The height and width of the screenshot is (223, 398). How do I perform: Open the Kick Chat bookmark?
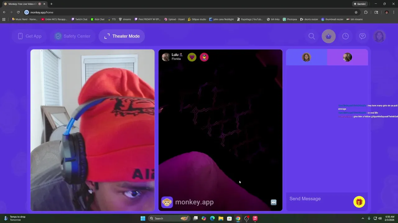tap(98, 19)
